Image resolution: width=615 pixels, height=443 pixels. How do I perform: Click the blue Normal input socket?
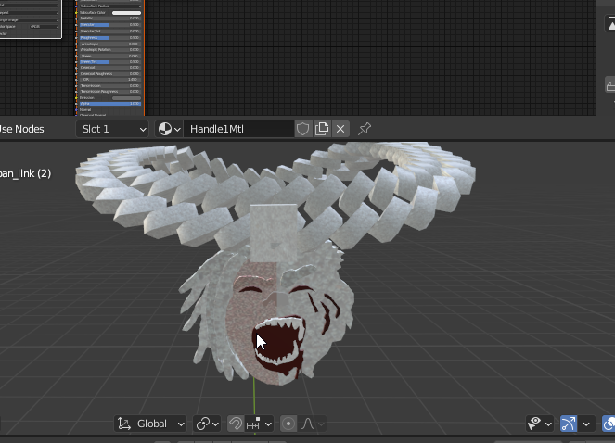point(76,109)
